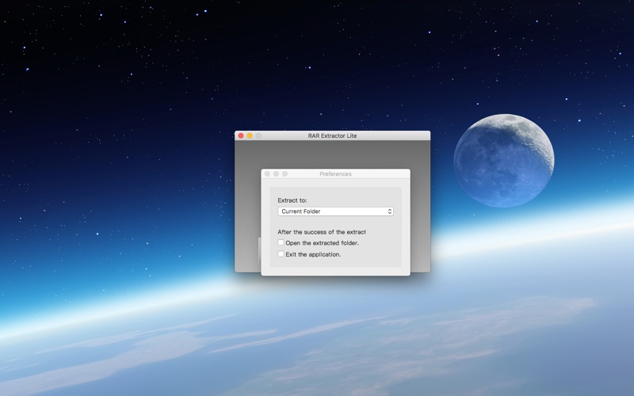This screenshot has height=396, width=634.
Task: Minimize RAR Extractor Lite using the yellow button
Action: point(250,136)
